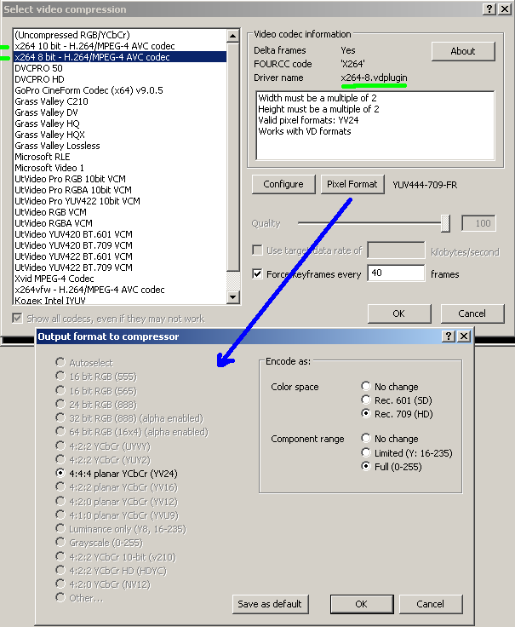Select x264 10 bit H.264 codec
The height and width of the screenshot is (627, 515).
click(x=120, y=46)
